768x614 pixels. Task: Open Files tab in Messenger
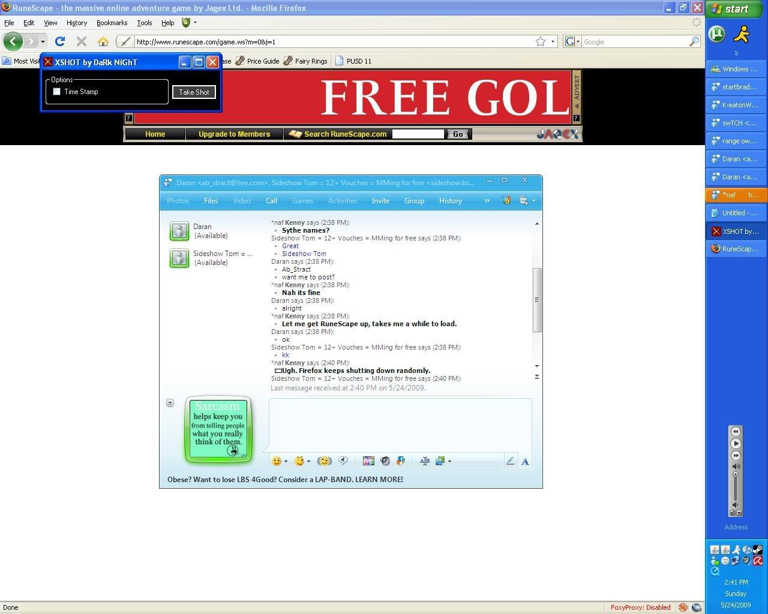(211, 201)
